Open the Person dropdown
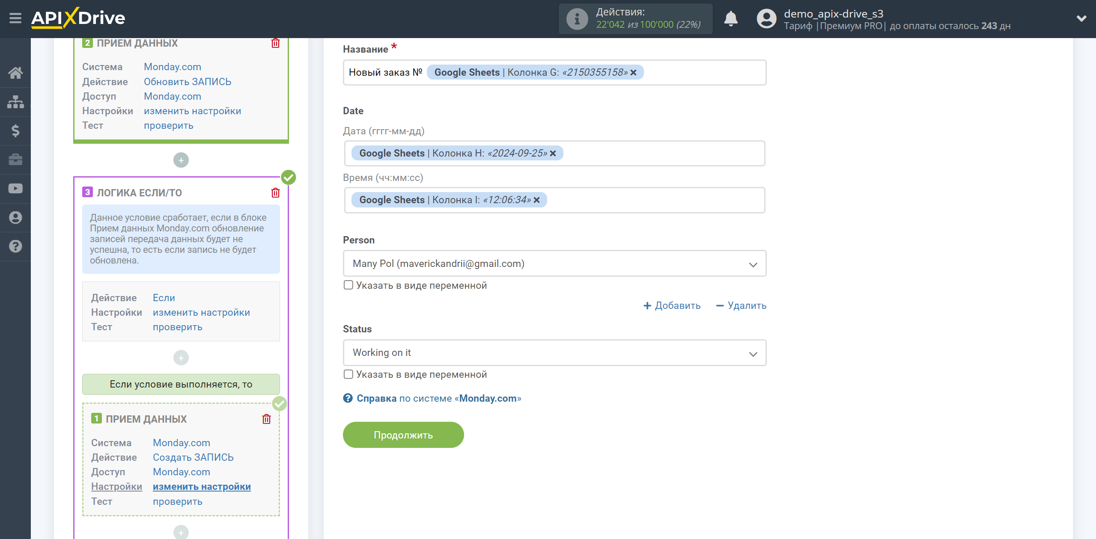This screenshot has width=1096, height=539. pyautogui.click(x=554, y=264)
